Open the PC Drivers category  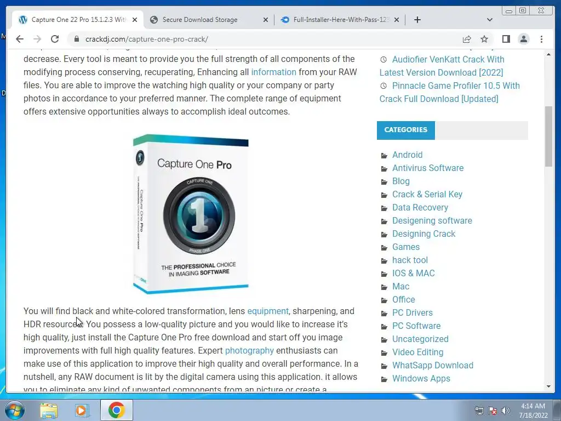[x=412, y=312]
